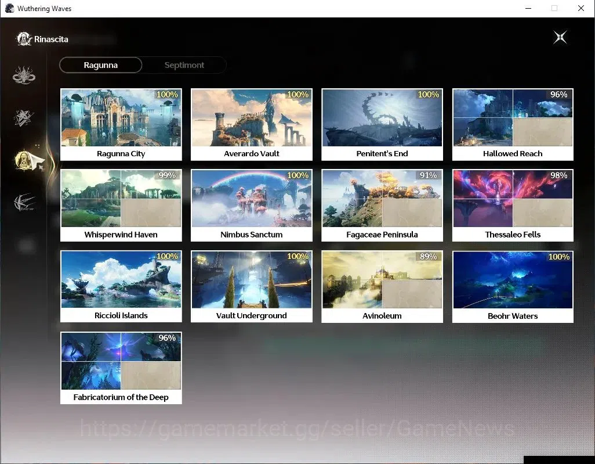Click the Rinascita region title text
595x464 pixels.
51,39
